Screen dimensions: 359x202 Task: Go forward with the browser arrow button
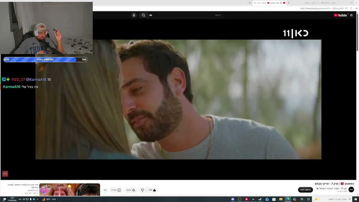point(356,8)
